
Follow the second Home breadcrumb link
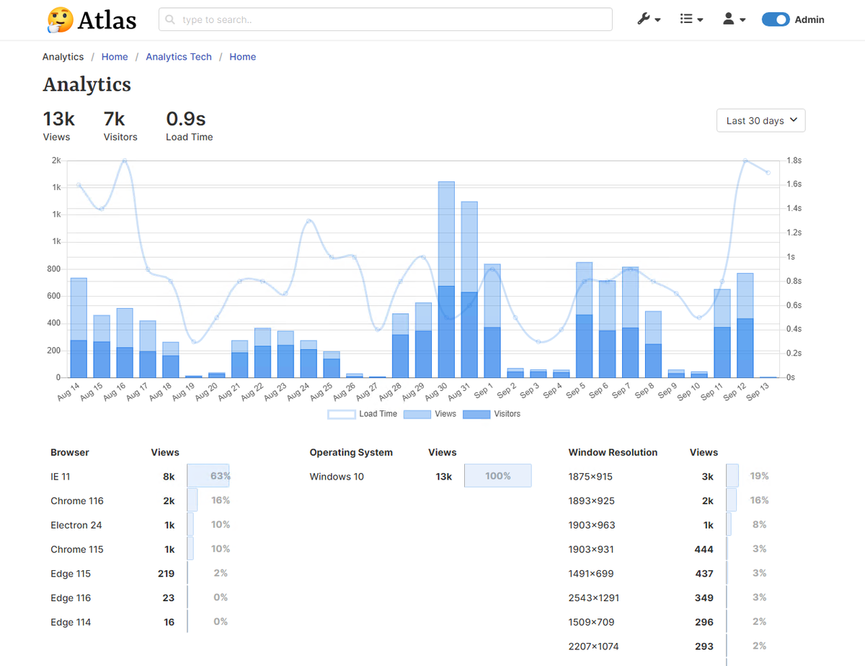click(x=242, y=56)
